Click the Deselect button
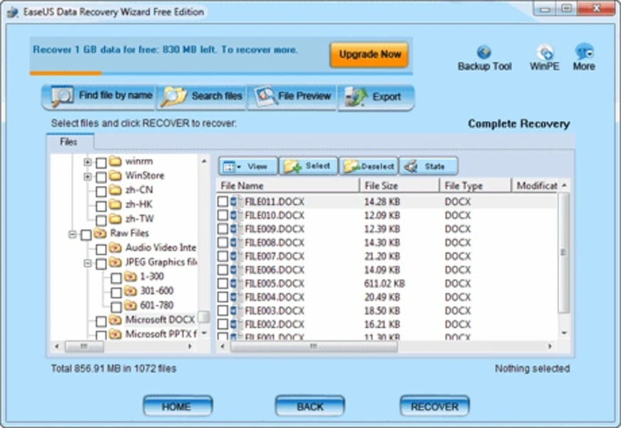The image size is (621, 428). 370,165
